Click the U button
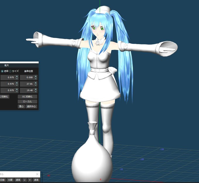This screenshot has height=183, width=199. point(25,180)
